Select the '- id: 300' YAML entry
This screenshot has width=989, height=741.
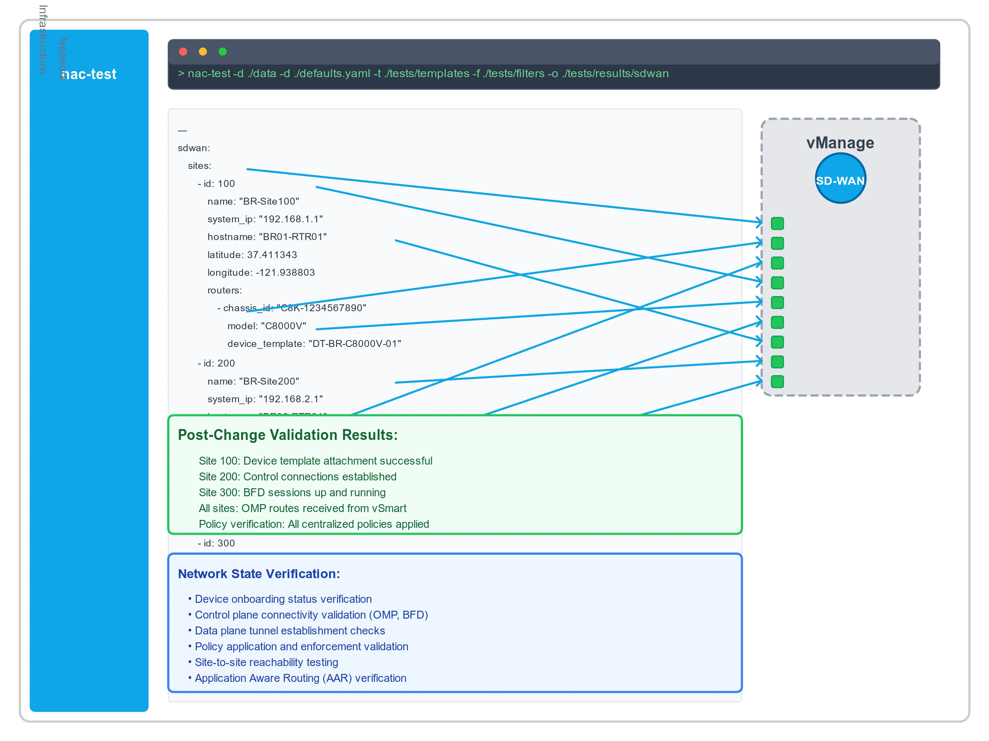point(216,543)
